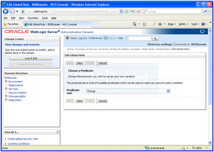Click the Google search box

click(x=173, y=12)
